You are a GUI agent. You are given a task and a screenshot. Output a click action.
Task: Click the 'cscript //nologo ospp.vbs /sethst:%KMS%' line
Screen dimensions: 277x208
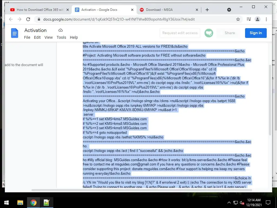click(x=123, y=137)
